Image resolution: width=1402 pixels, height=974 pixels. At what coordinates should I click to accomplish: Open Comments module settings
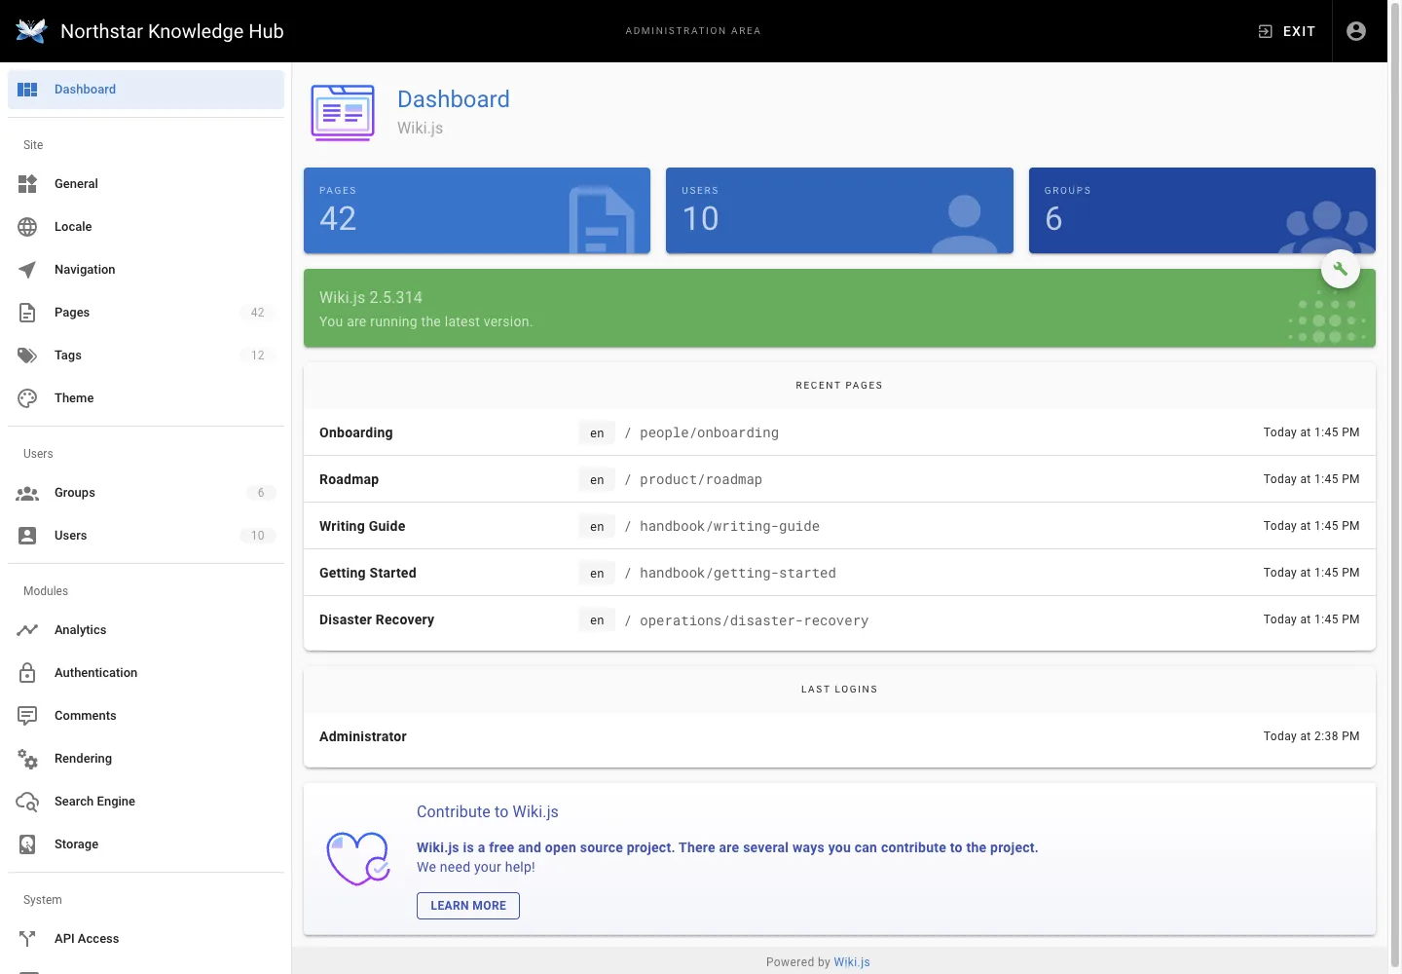pos(146,716)
